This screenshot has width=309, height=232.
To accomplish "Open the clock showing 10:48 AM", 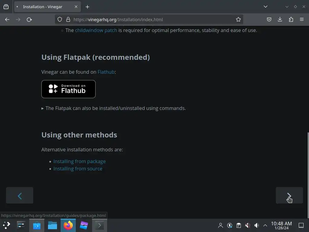I will [282, 225].
